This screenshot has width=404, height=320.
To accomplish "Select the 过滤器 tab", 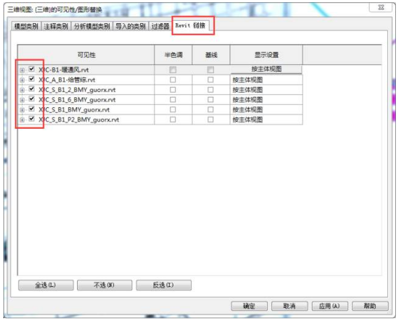I will [160, 27].
